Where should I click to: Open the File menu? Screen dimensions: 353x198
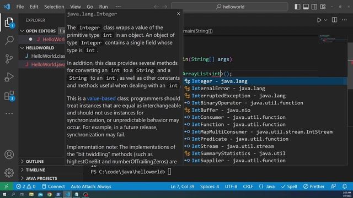tap(20, 7)
